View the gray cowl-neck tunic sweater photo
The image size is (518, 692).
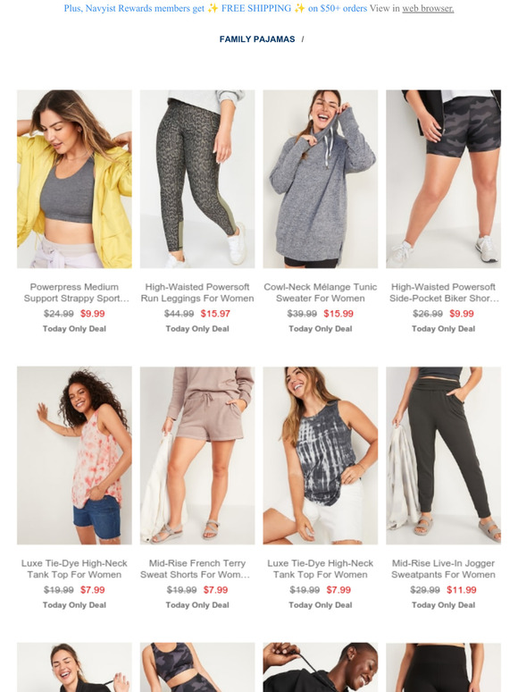[x=321, y=179]
